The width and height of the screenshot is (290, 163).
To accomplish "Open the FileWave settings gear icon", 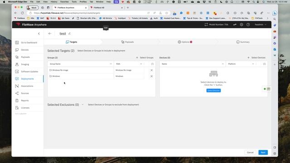I will pos(242,24).
